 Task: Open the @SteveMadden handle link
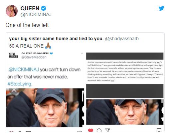tap(34, 57)
